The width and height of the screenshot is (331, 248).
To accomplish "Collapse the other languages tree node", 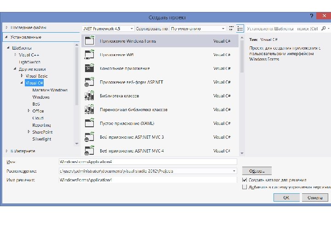I will click(x=15, y=69).
